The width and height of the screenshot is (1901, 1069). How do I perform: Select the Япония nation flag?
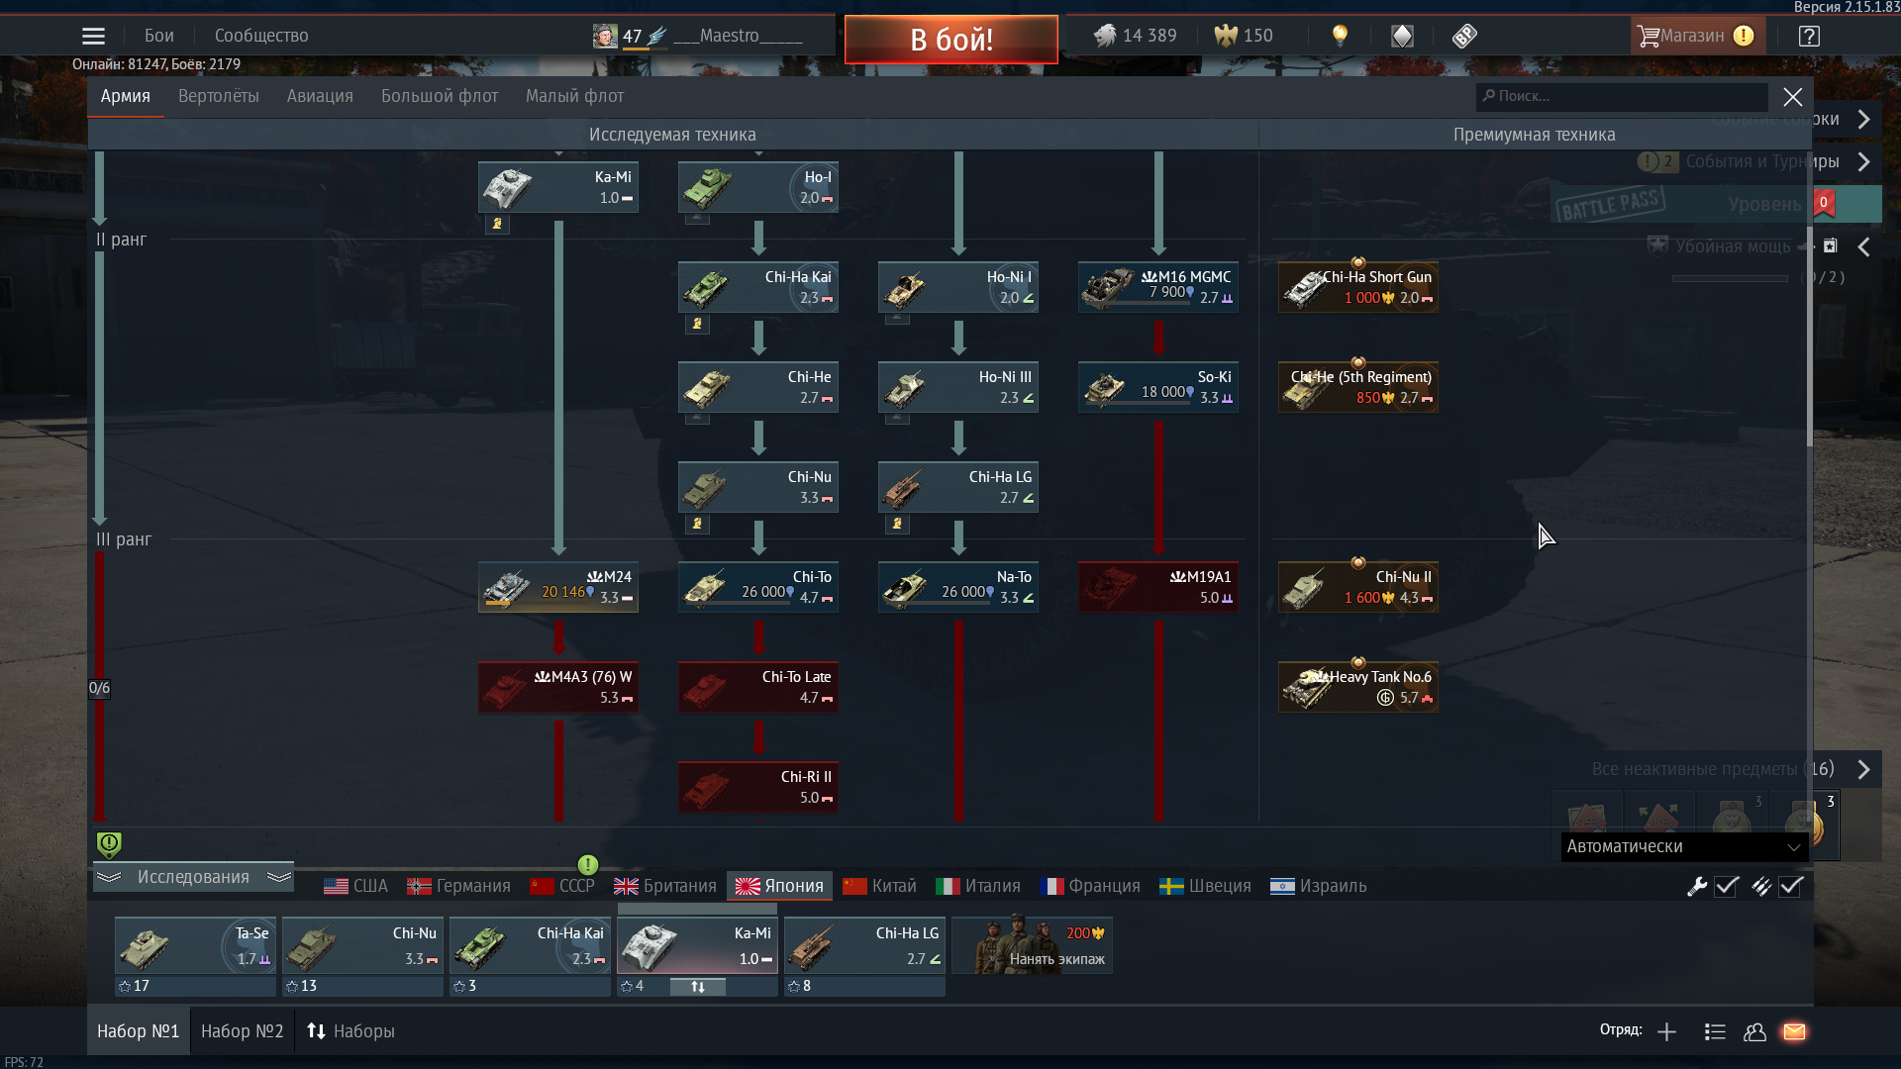[x=779, y=886]
